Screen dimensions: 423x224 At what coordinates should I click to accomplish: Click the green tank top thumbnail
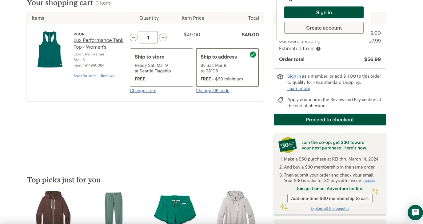click(50, 49)
